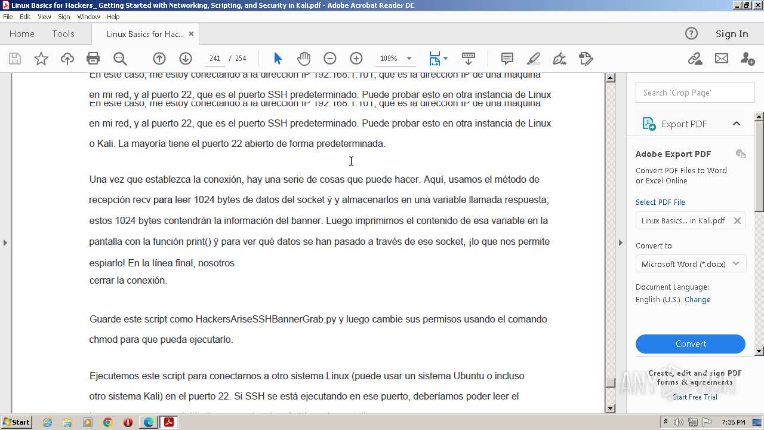Switch to the Tools tab
This screenshot has width=764, height=430.
63,34
